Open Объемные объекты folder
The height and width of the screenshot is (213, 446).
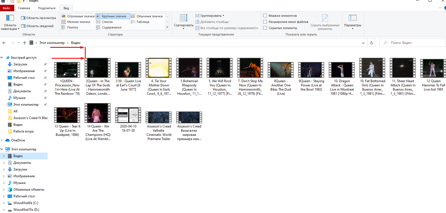29,190
